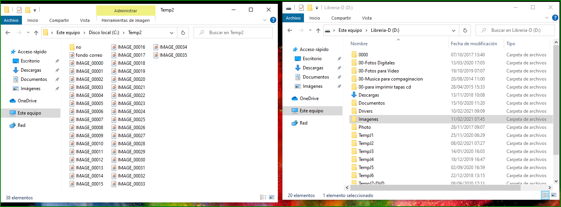
Task: Open Compartir tab in Temp2 window
Action: 59,20
